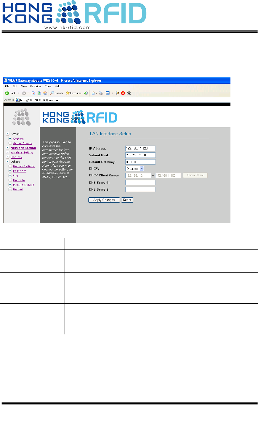Open the Search pane in the toolbar
258x422 pixels.
[x=57, y=93]
